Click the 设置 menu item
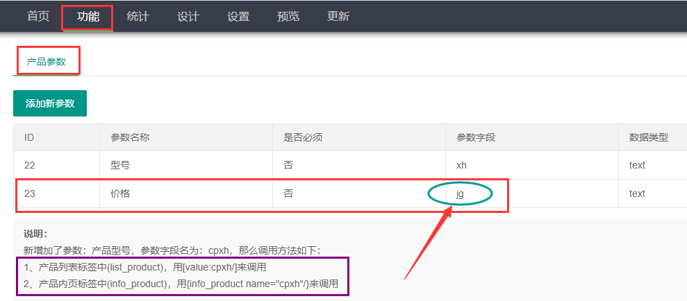Image resolution: width=687 pixels, height=301 pixels. [238, 16]
